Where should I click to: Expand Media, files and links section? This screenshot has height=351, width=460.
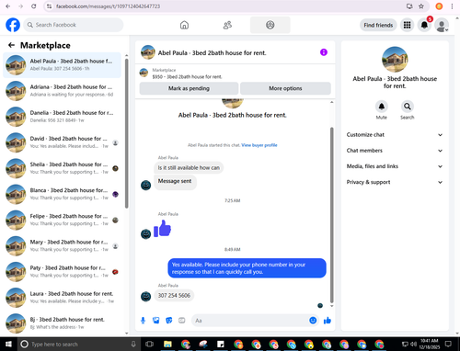395,166
